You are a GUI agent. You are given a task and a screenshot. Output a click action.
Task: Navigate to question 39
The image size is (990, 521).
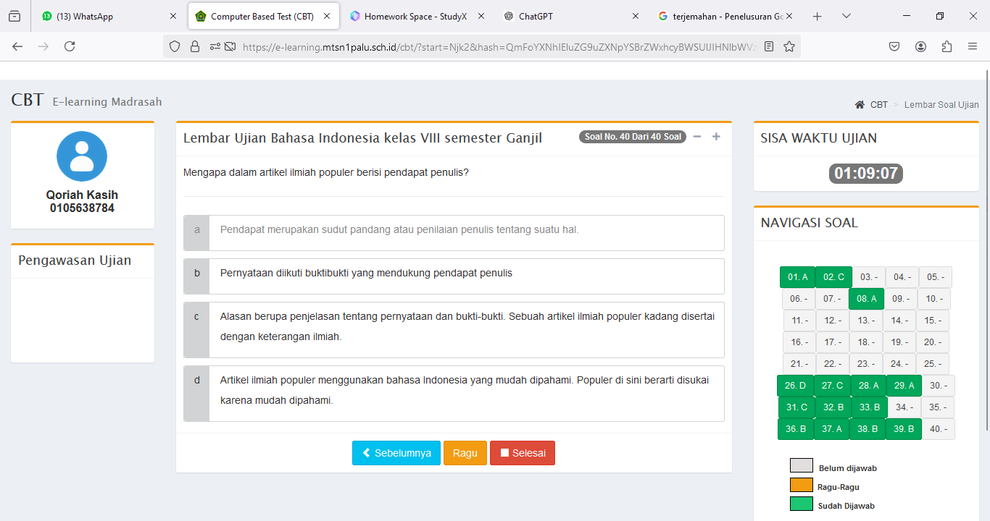coord(904,429)
